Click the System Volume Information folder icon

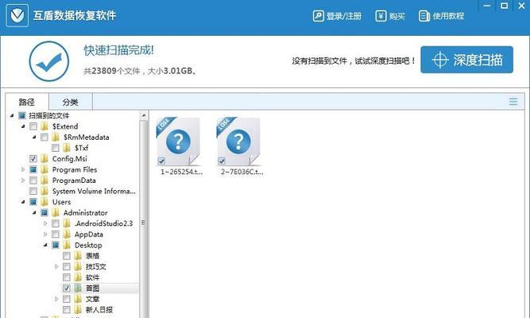44,191
